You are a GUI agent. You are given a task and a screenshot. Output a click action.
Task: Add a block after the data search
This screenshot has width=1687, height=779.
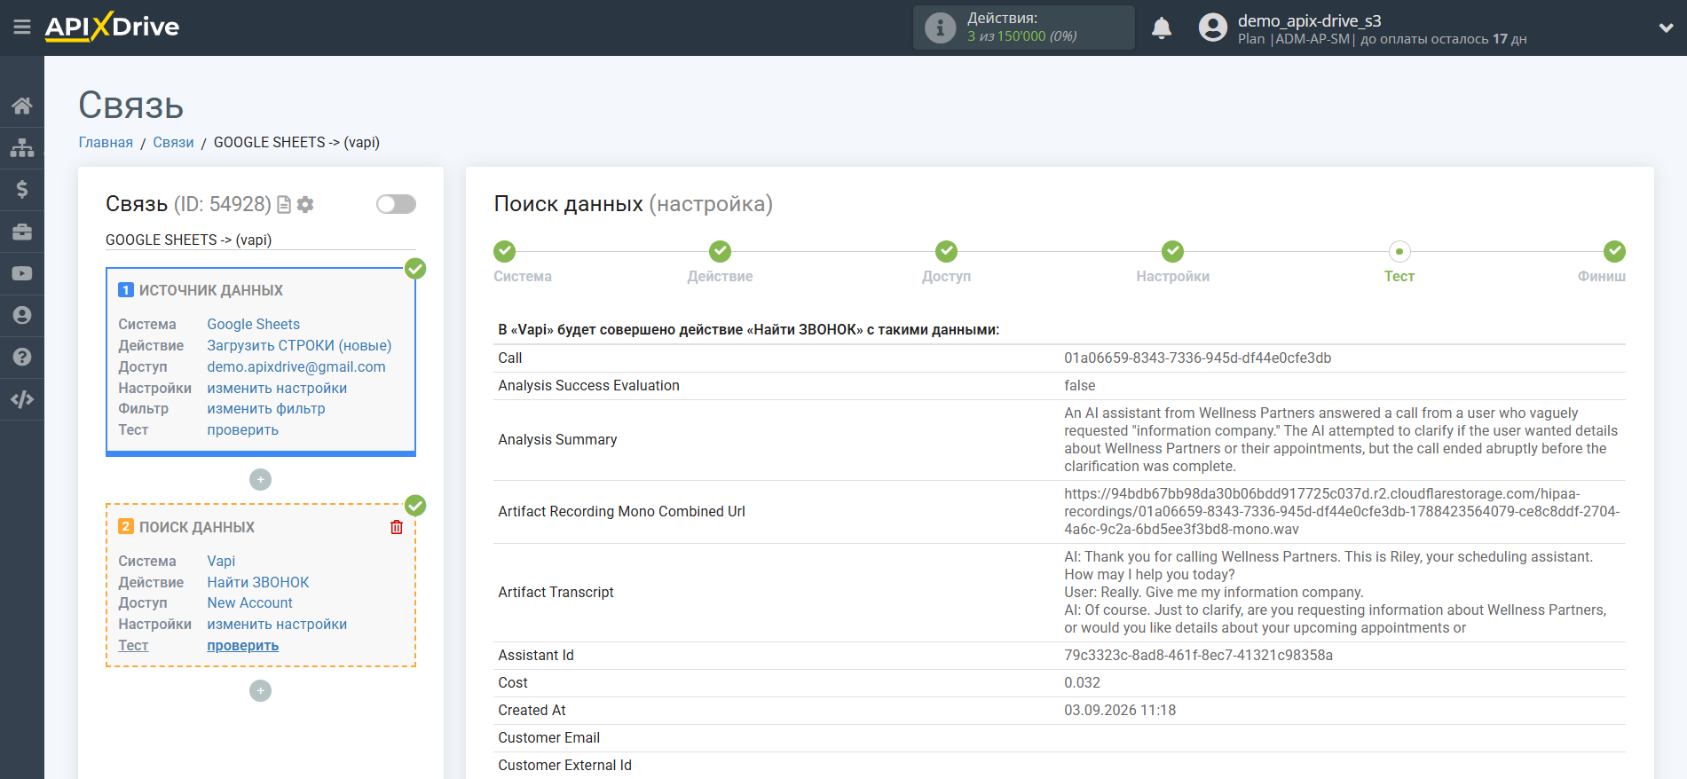click(x=260, y=690)
